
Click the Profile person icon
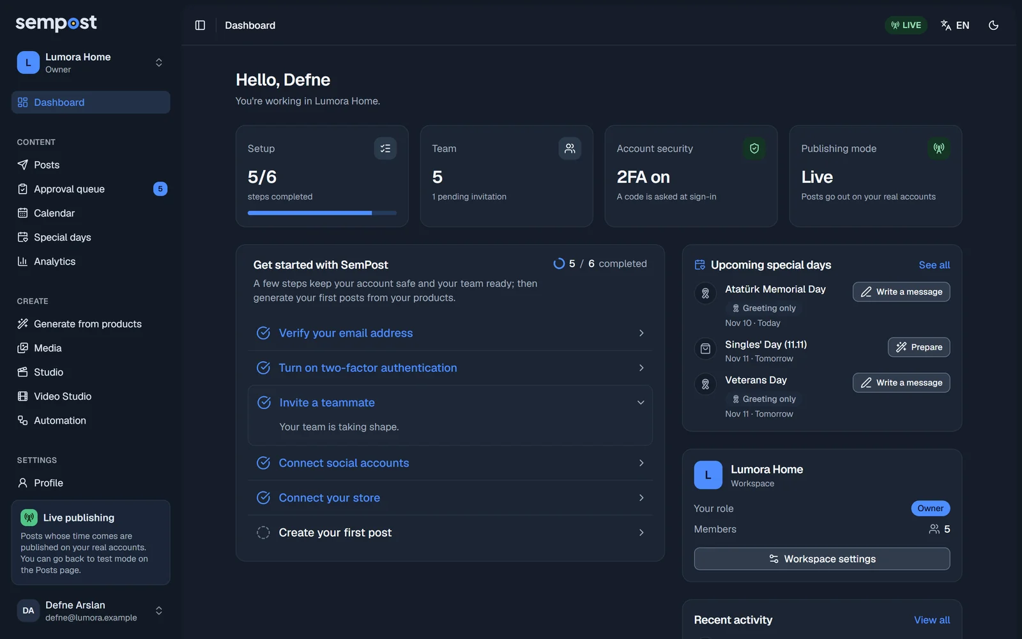point(23,483)
